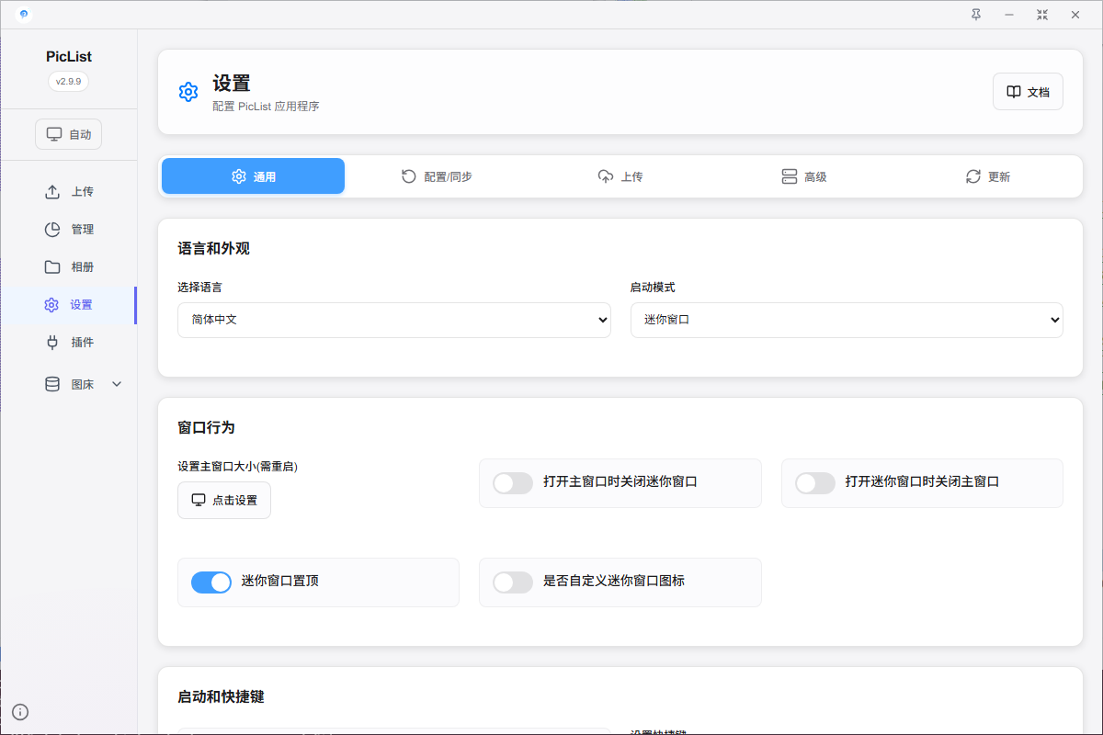
Task: Click the 启动和快捷键 section heading
Action: [x=221, y=696]
